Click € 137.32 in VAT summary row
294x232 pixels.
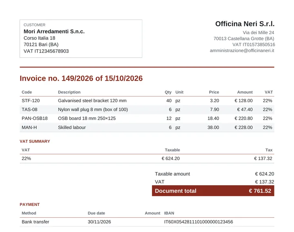coord(263,158)
